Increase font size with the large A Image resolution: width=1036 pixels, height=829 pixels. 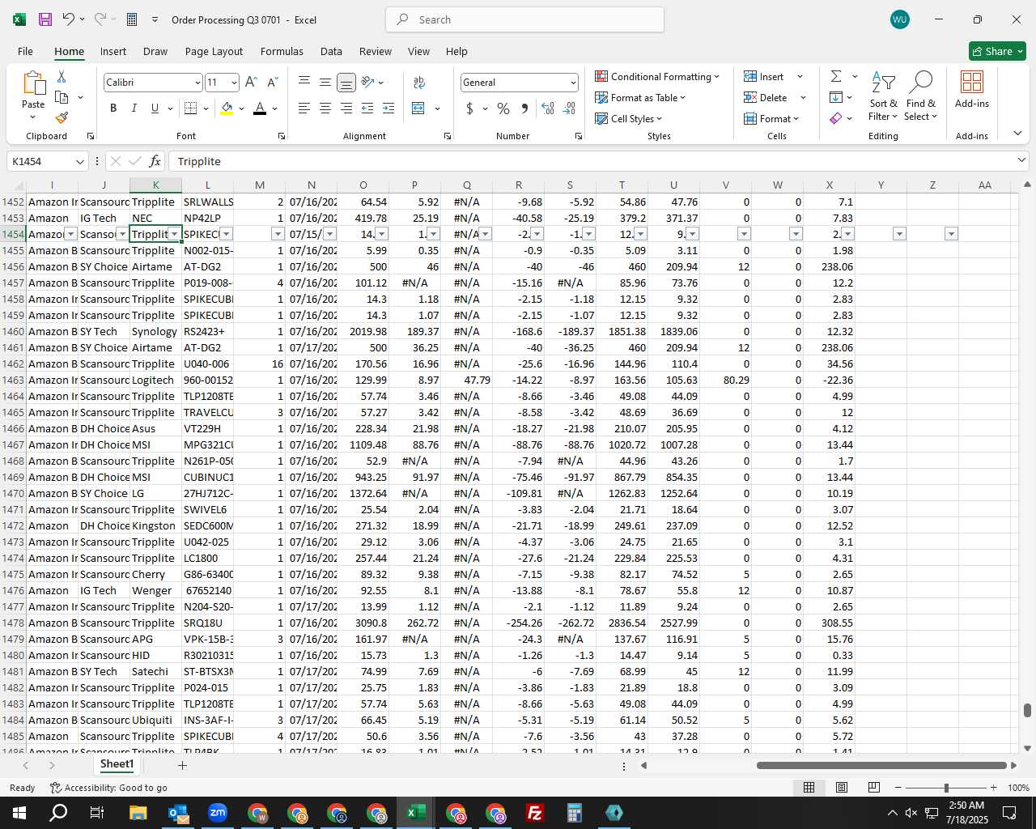[x=251, y=83]
